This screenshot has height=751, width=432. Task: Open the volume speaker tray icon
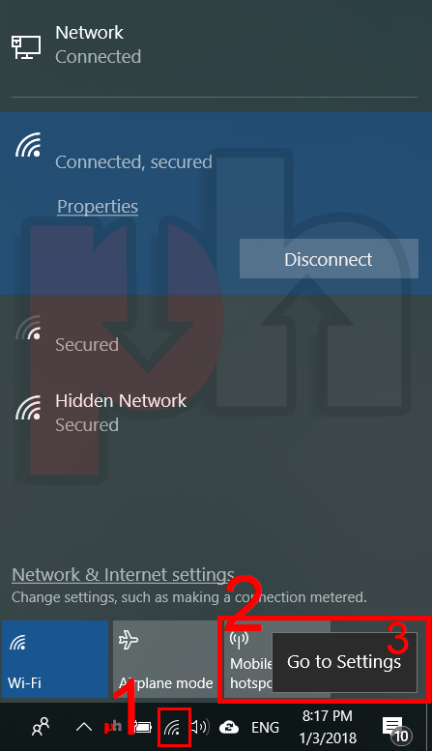(x=200, y=728)
